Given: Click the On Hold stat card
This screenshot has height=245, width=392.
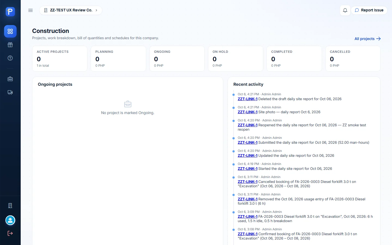Looking at the screenshot, I should pyautogui.click(x=235, y=59).
